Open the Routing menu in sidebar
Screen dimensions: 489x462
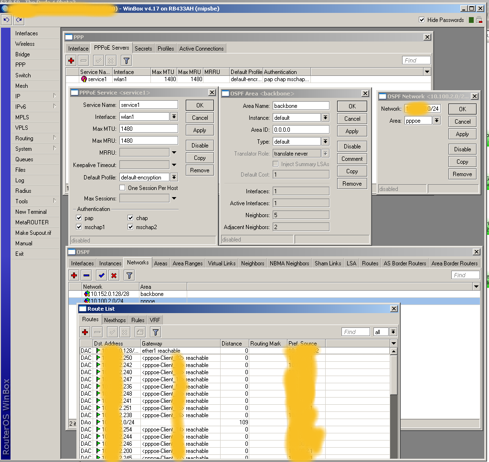(24, 138)
